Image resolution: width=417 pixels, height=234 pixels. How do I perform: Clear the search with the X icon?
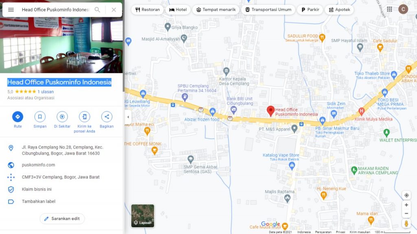[x=114, y=10]
